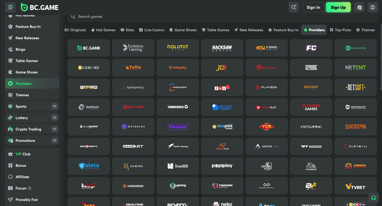382x206 pixels.
Task: Switch to the Top Picks tab
Action: 340,30
